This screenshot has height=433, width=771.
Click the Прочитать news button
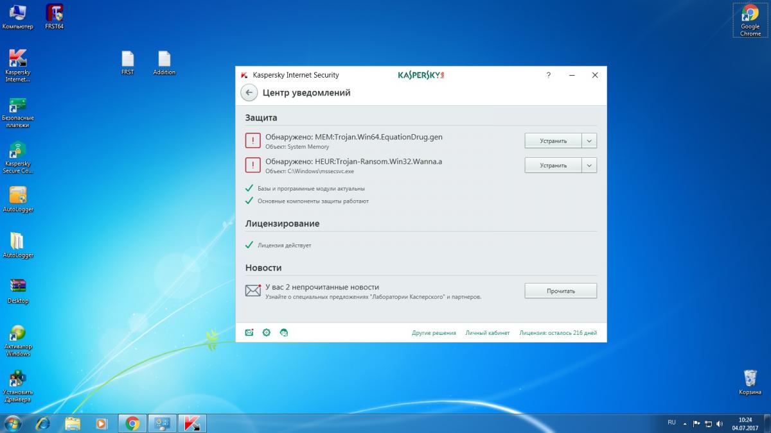560,291
